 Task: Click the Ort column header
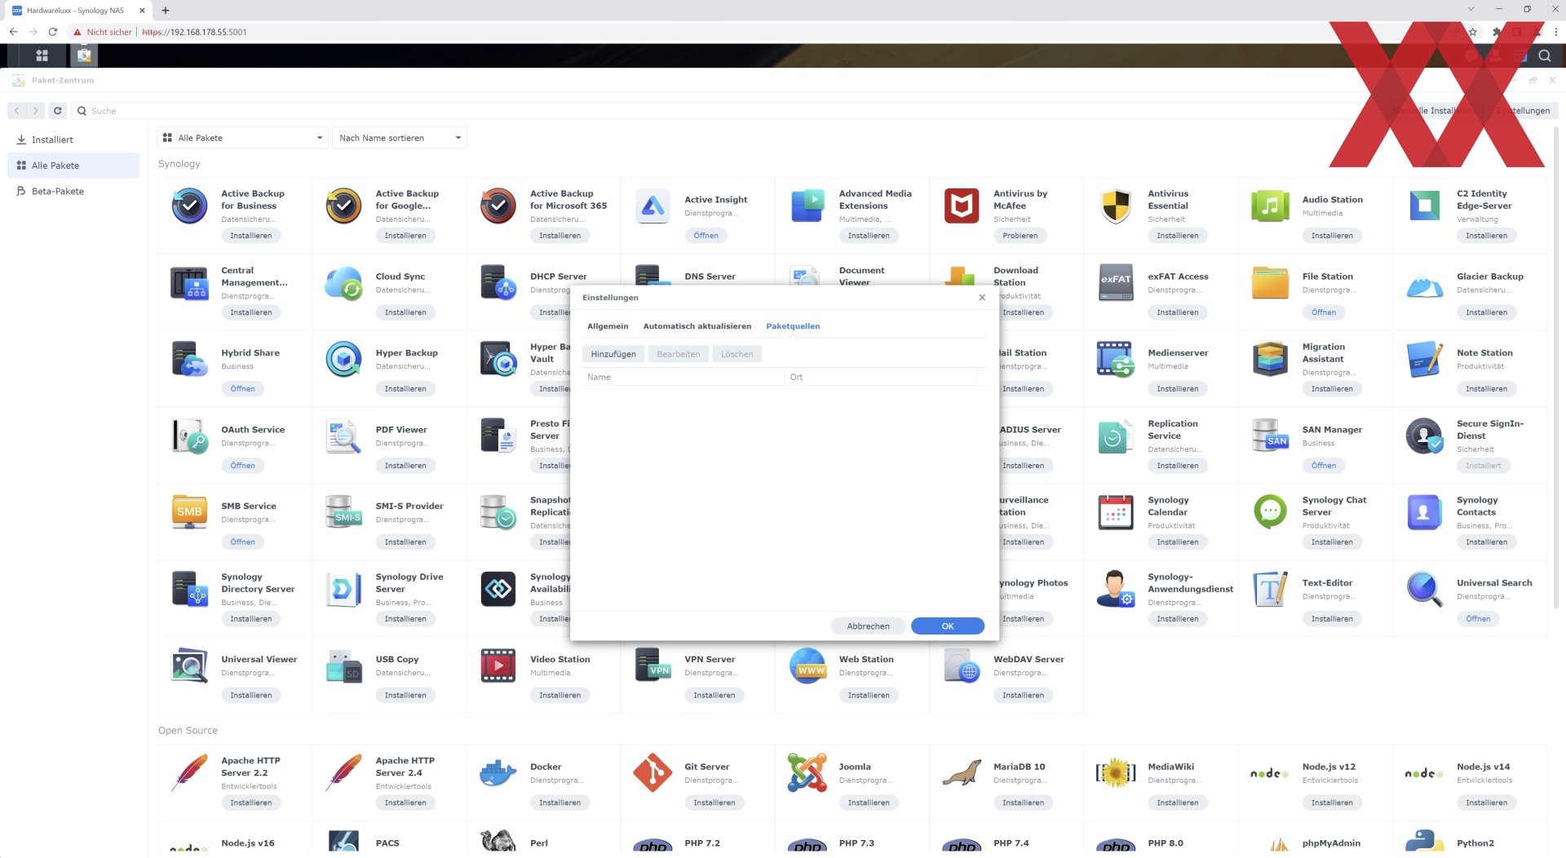881,377
